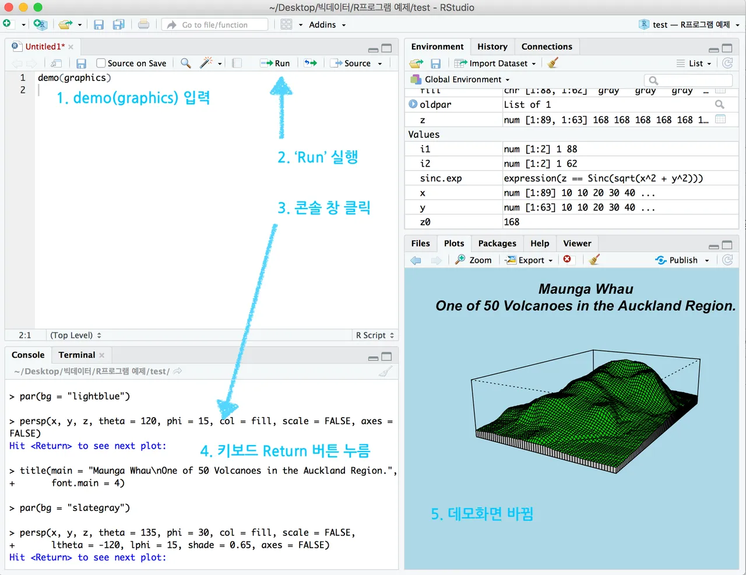Open the Addins dropdown menu

[x=327, y=24]
